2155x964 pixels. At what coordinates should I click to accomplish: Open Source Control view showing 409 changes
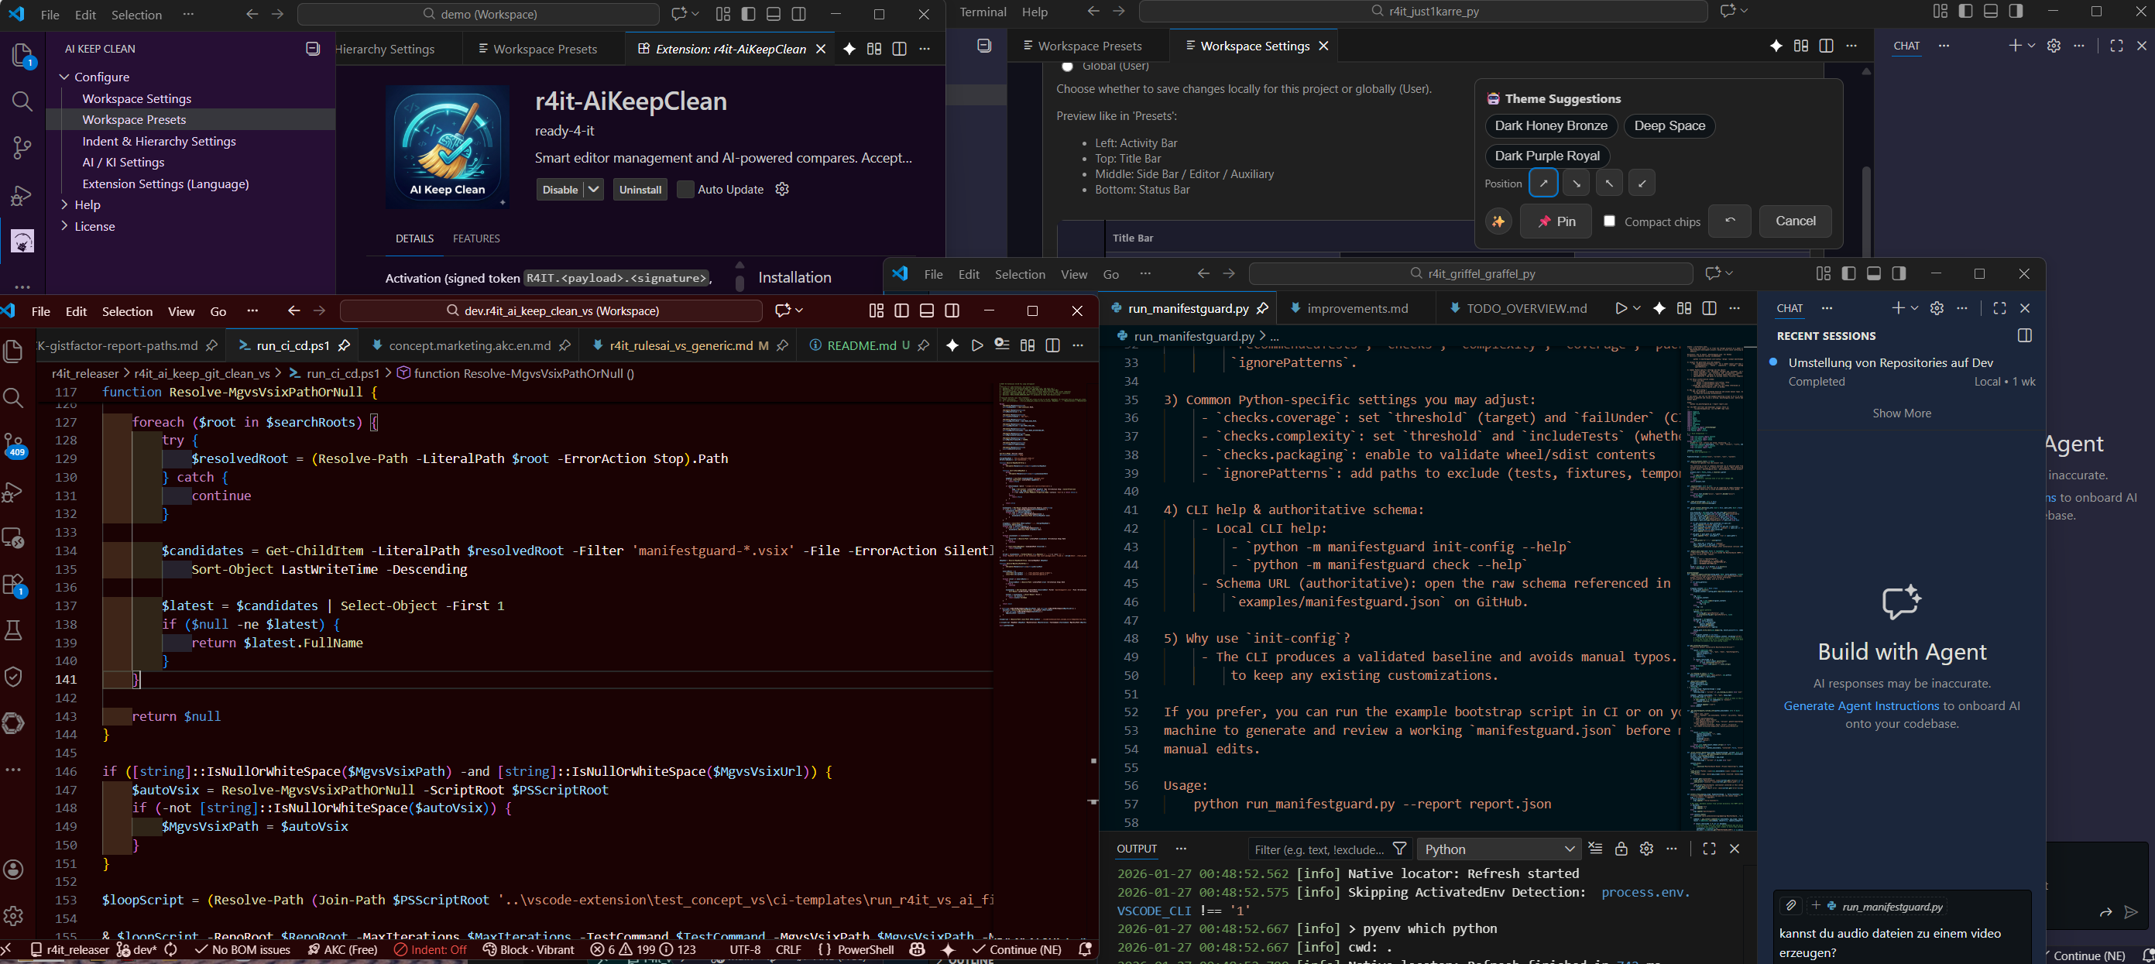point(14,444)
